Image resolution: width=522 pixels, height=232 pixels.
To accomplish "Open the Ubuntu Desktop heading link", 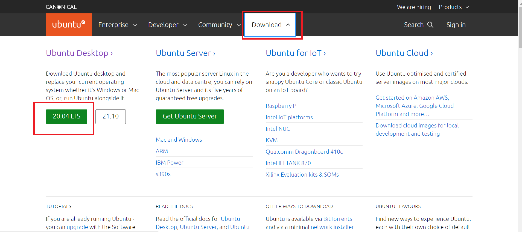I will [79, 53].
